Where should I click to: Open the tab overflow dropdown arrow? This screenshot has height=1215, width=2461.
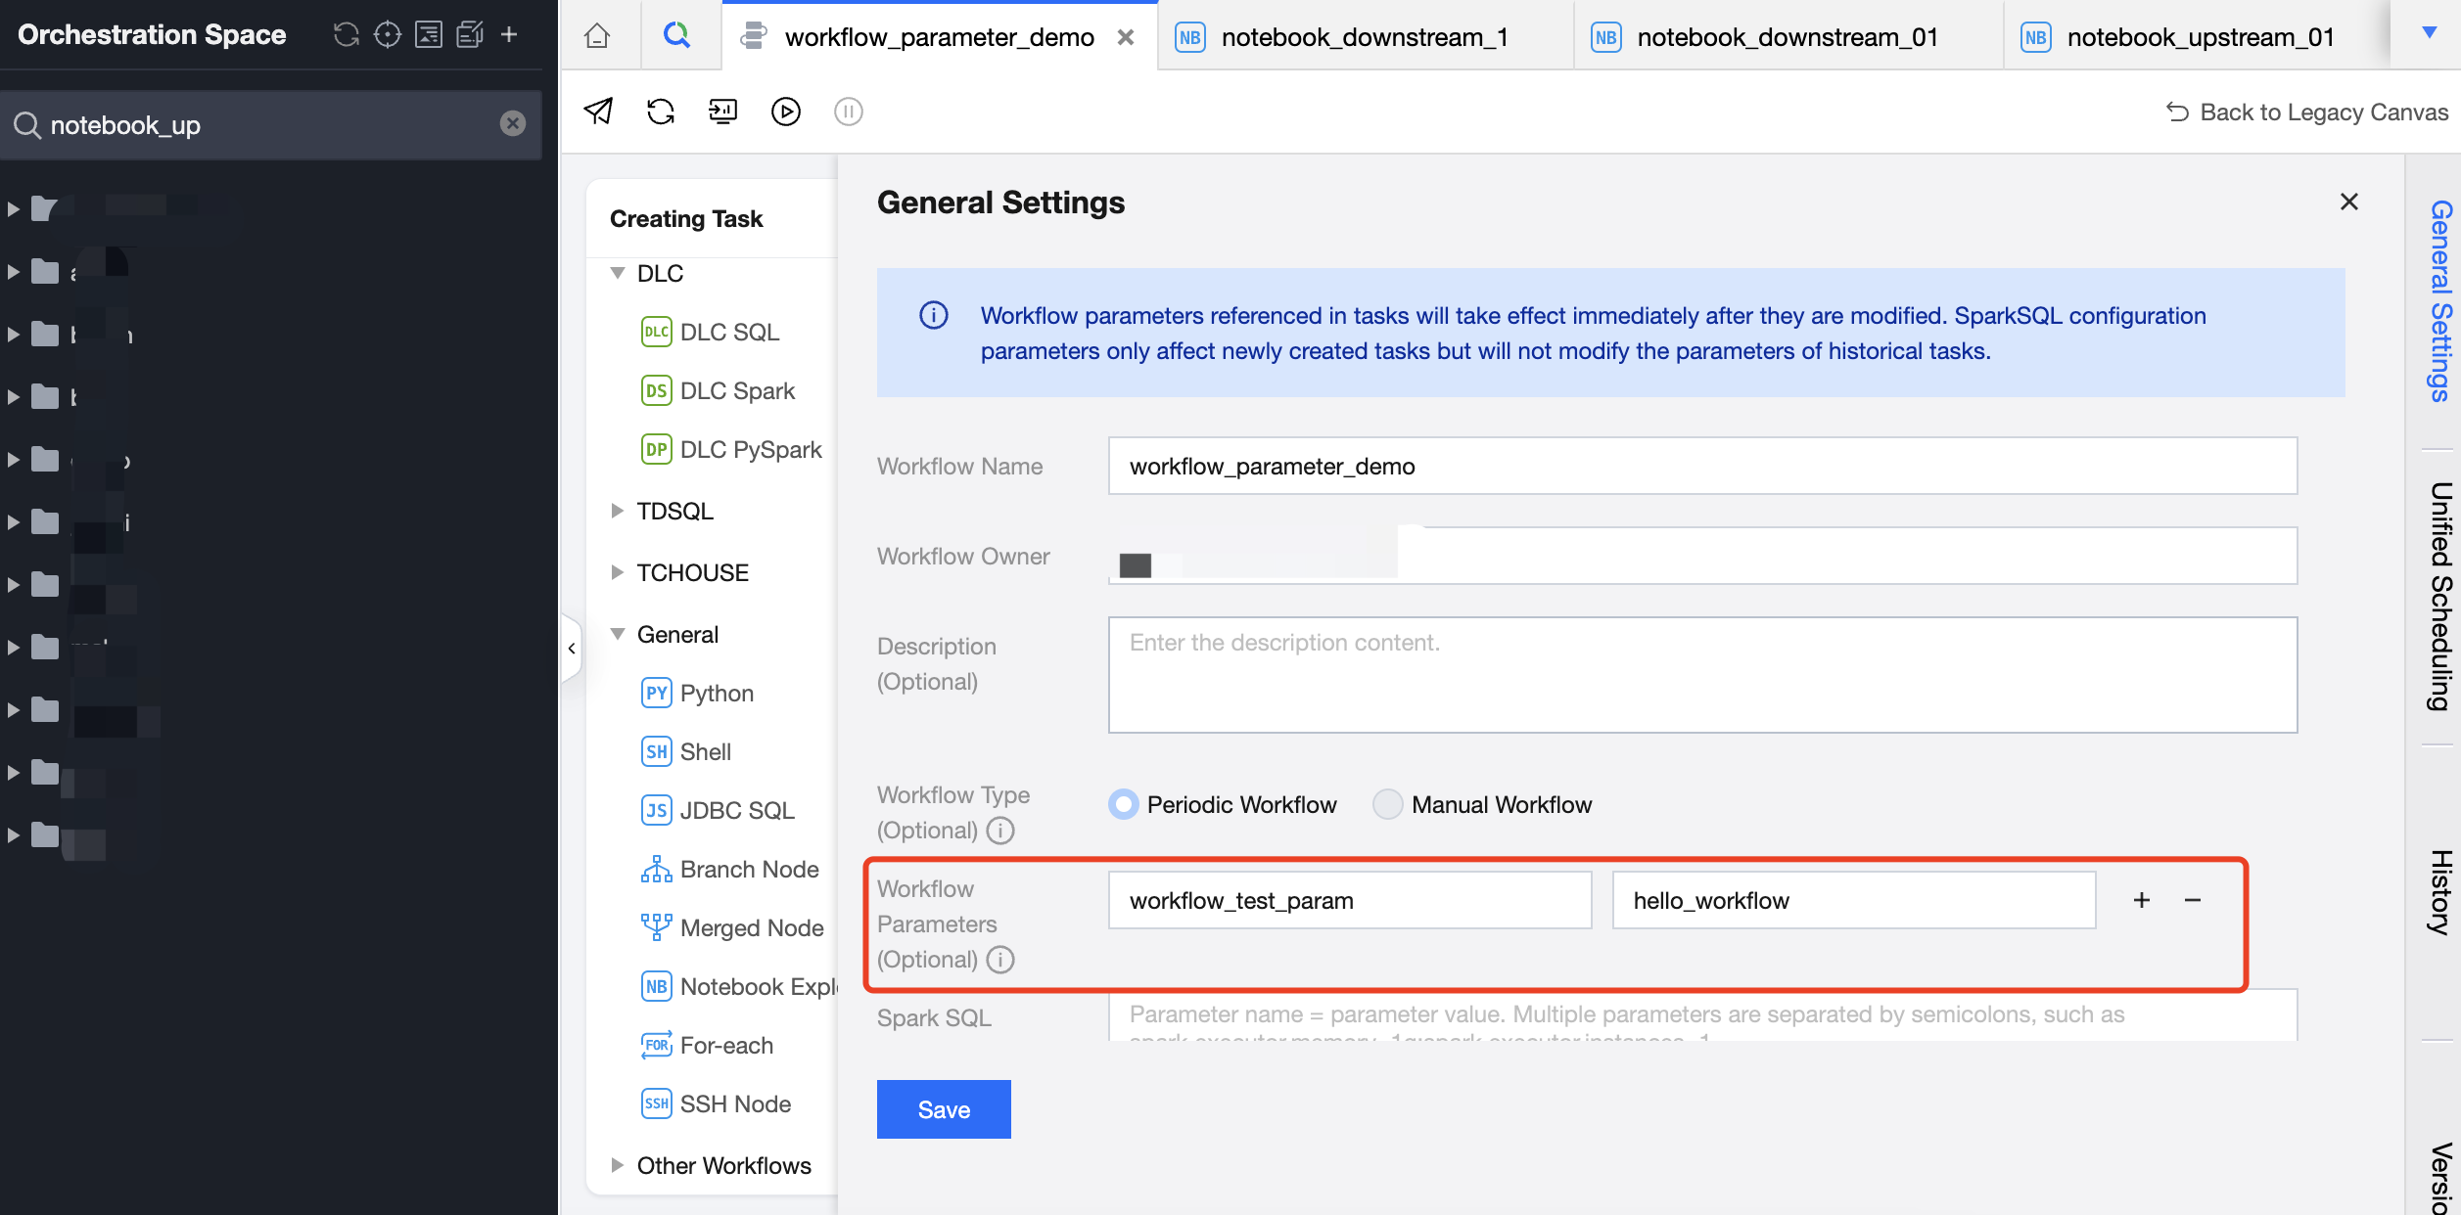(2429, 33)
